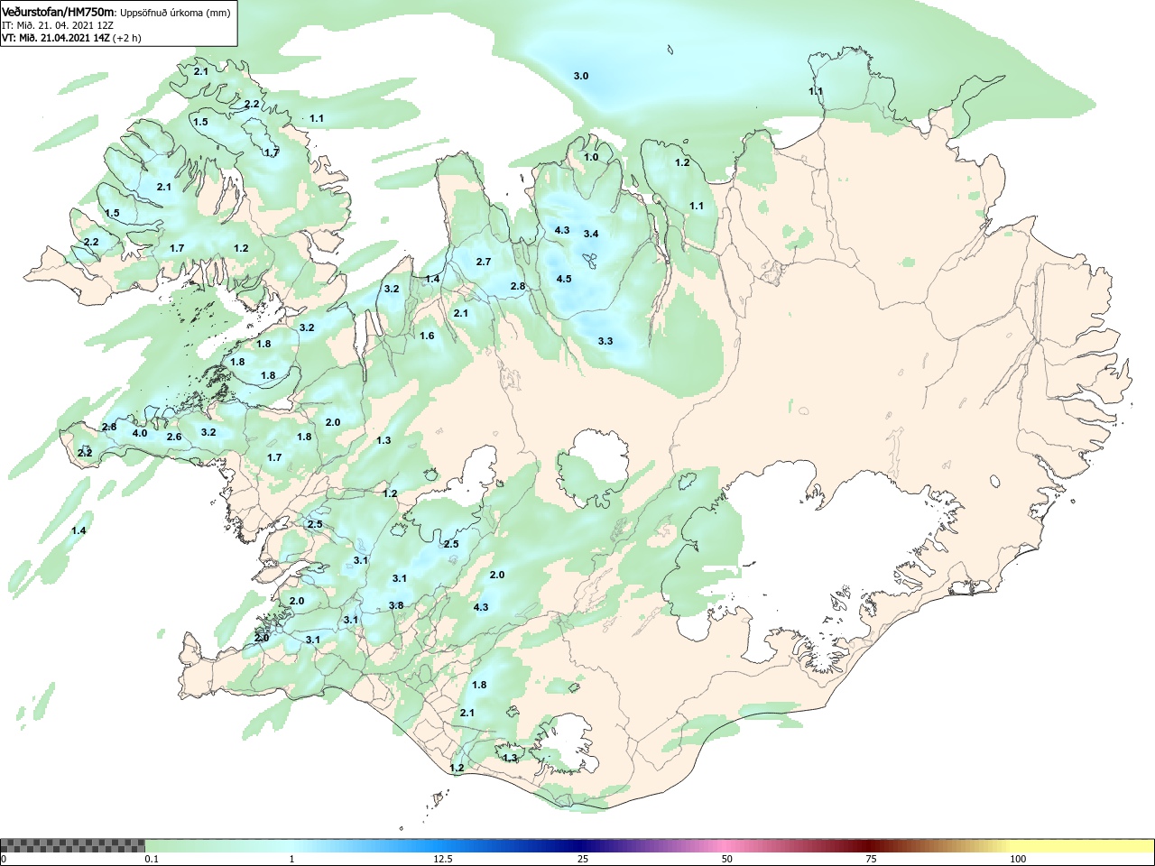Select the 'IT: Mið. 21. 04. 2021 12Z' line
This screenshot has height=866, width=1155.
[x=58, y=26]
